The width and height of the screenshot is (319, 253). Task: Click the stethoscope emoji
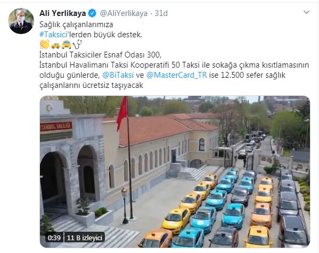click(x=77, y=44)
